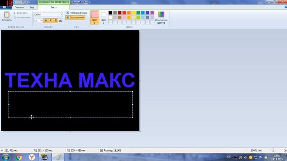Select Прозрачный transparent background option
This screenshot has width=287, height=161.
(75, 17)
